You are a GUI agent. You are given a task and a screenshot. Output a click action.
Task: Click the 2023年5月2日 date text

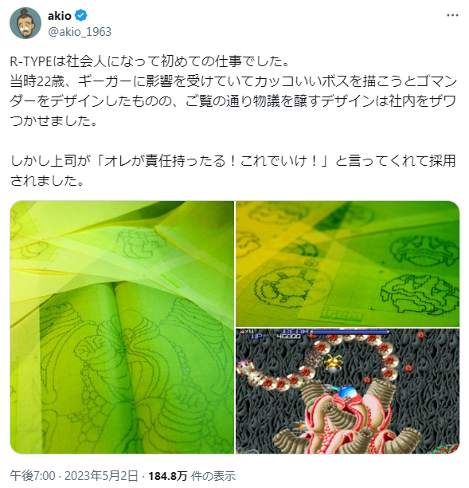click(101, 476)
